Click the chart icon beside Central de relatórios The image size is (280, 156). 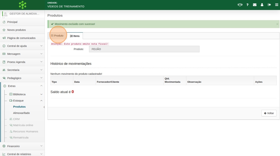coord(4,154)
